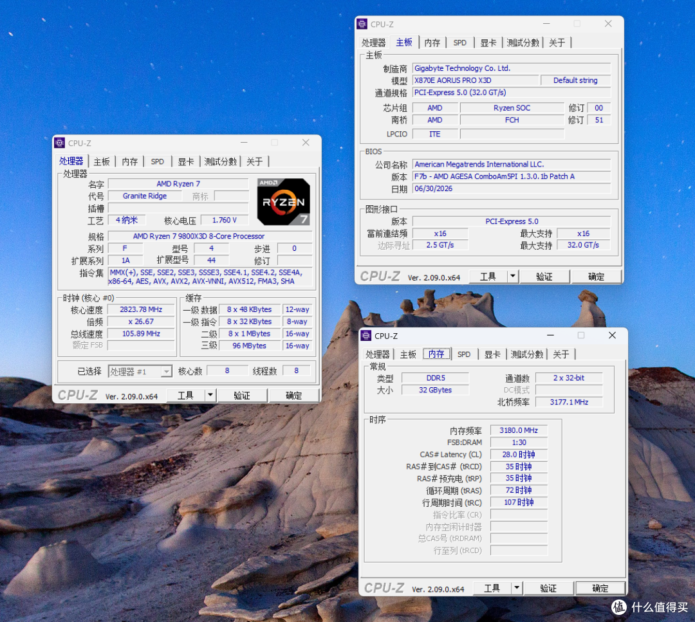Switch to 内存 tab in processor window
Image resolution: width=695 pixels, height=622 pixels.
pos(129,161)
